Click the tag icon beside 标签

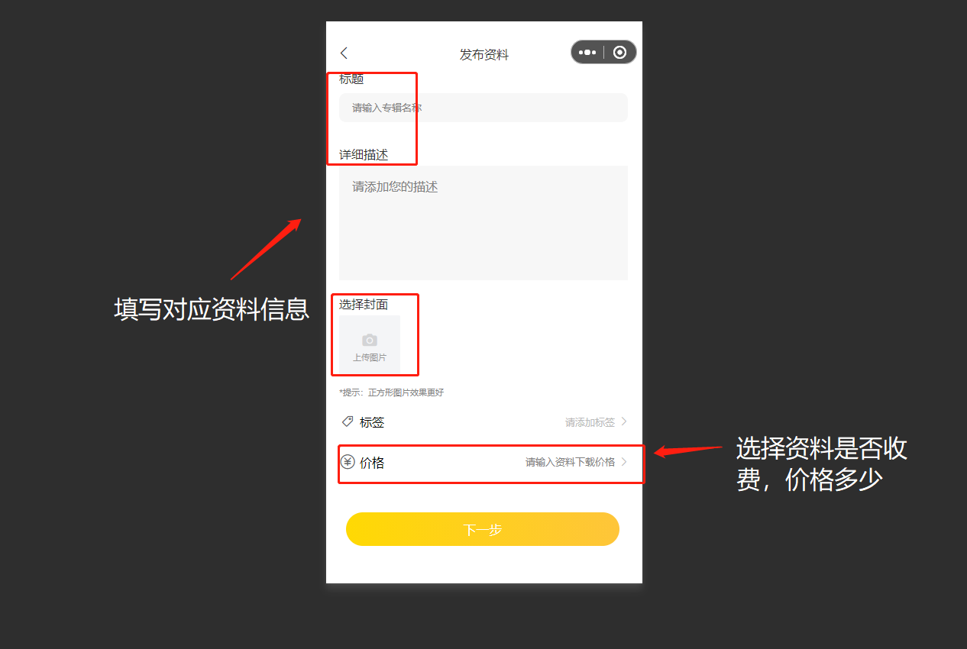[348, 421]
